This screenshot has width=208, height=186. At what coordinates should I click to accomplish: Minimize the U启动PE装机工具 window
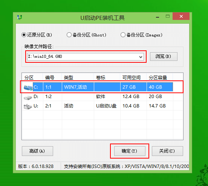click(x=158, y=17)
